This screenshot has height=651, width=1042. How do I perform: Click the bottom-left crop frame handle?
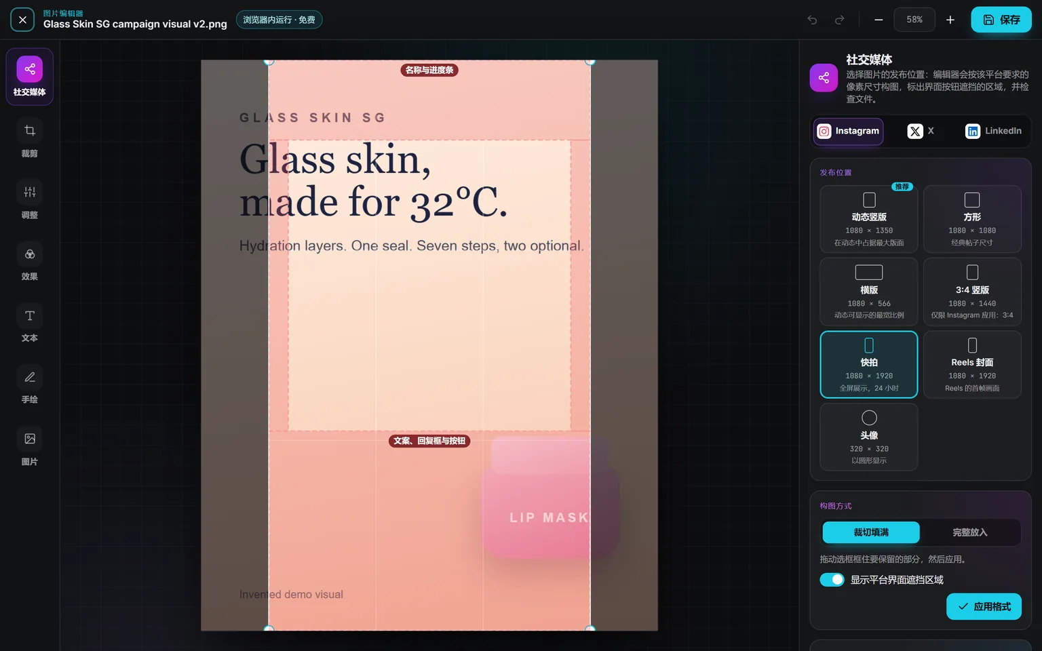(269, 630)
